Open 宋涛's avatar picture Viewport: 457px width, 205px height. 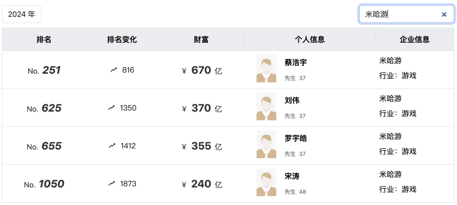tap(267, 182)
